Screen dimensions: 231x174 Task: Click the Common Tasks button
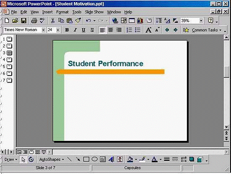207,30
